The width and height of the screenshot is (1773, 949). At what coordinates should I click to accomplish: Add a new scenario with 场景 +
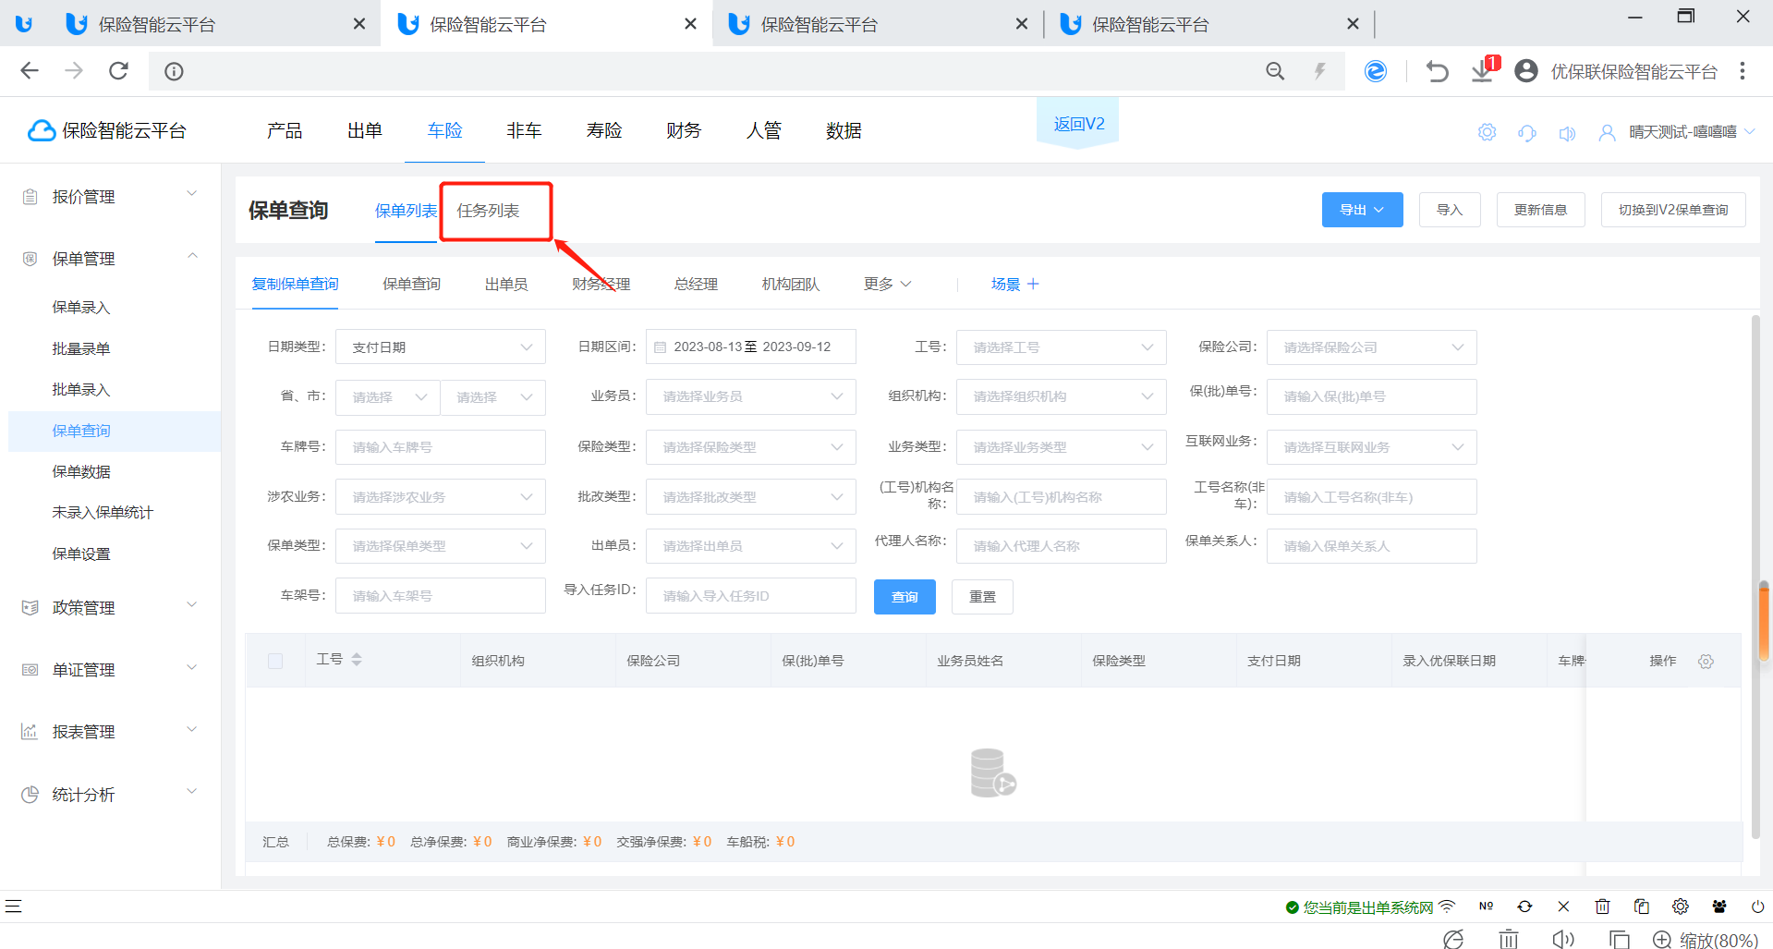pyautogui.click(x=1014, y=284)
